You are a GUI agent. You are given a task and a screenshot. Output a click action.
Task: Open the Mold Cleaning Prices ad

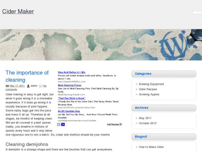click(x=69, y=85)
